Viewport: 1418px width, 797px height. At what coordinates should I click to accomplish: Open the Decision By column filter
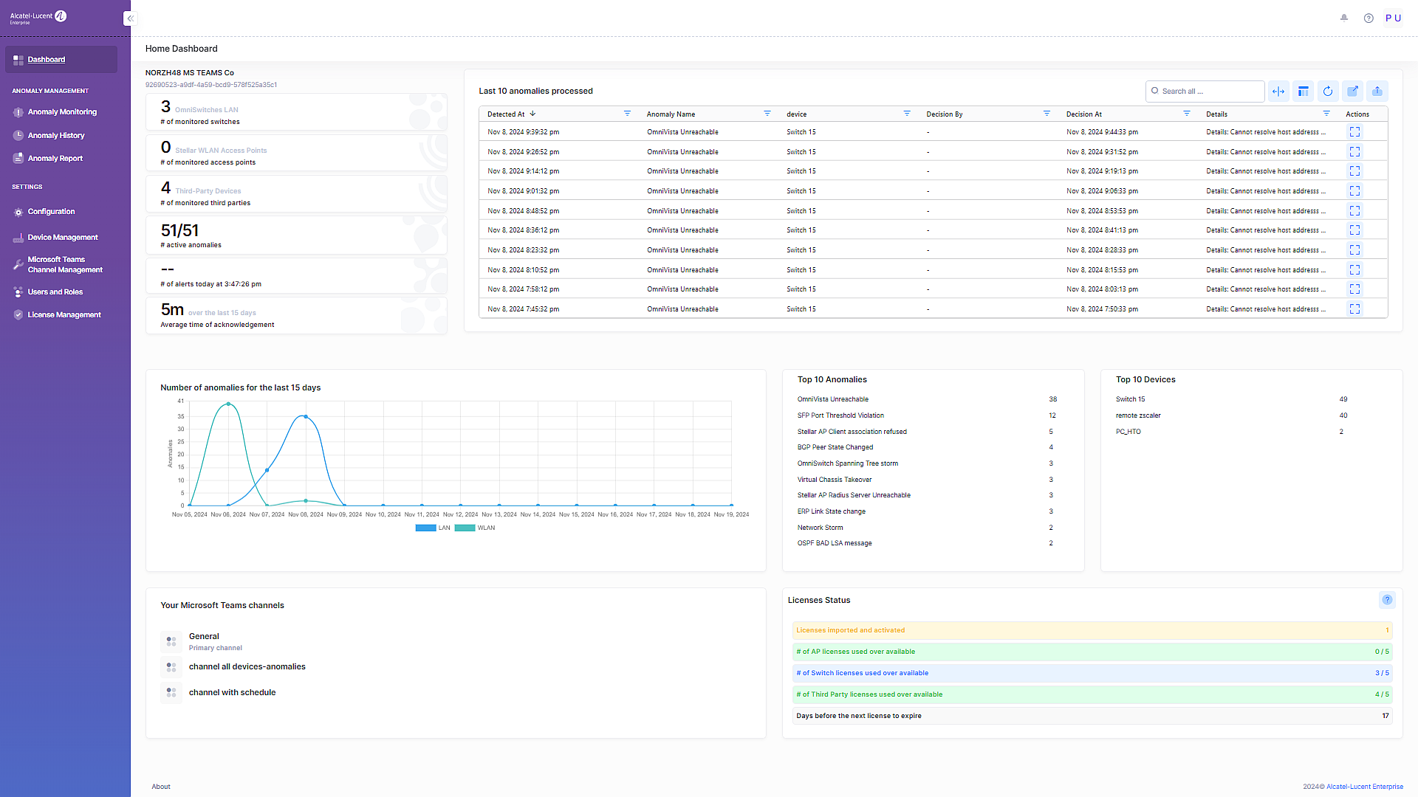click(1047, 114)
